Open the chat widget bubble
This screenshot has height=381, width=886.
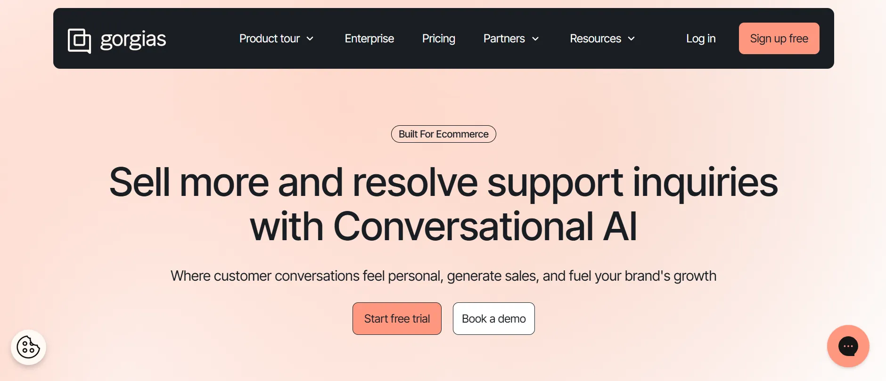click(x=848, y=346)
